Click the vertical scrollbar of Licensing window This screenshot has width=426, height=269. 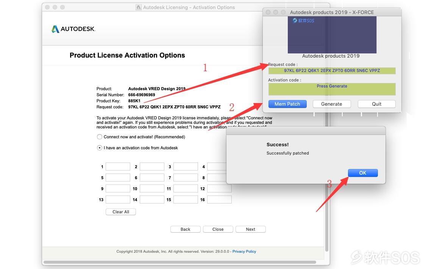(x=327, y=181)
